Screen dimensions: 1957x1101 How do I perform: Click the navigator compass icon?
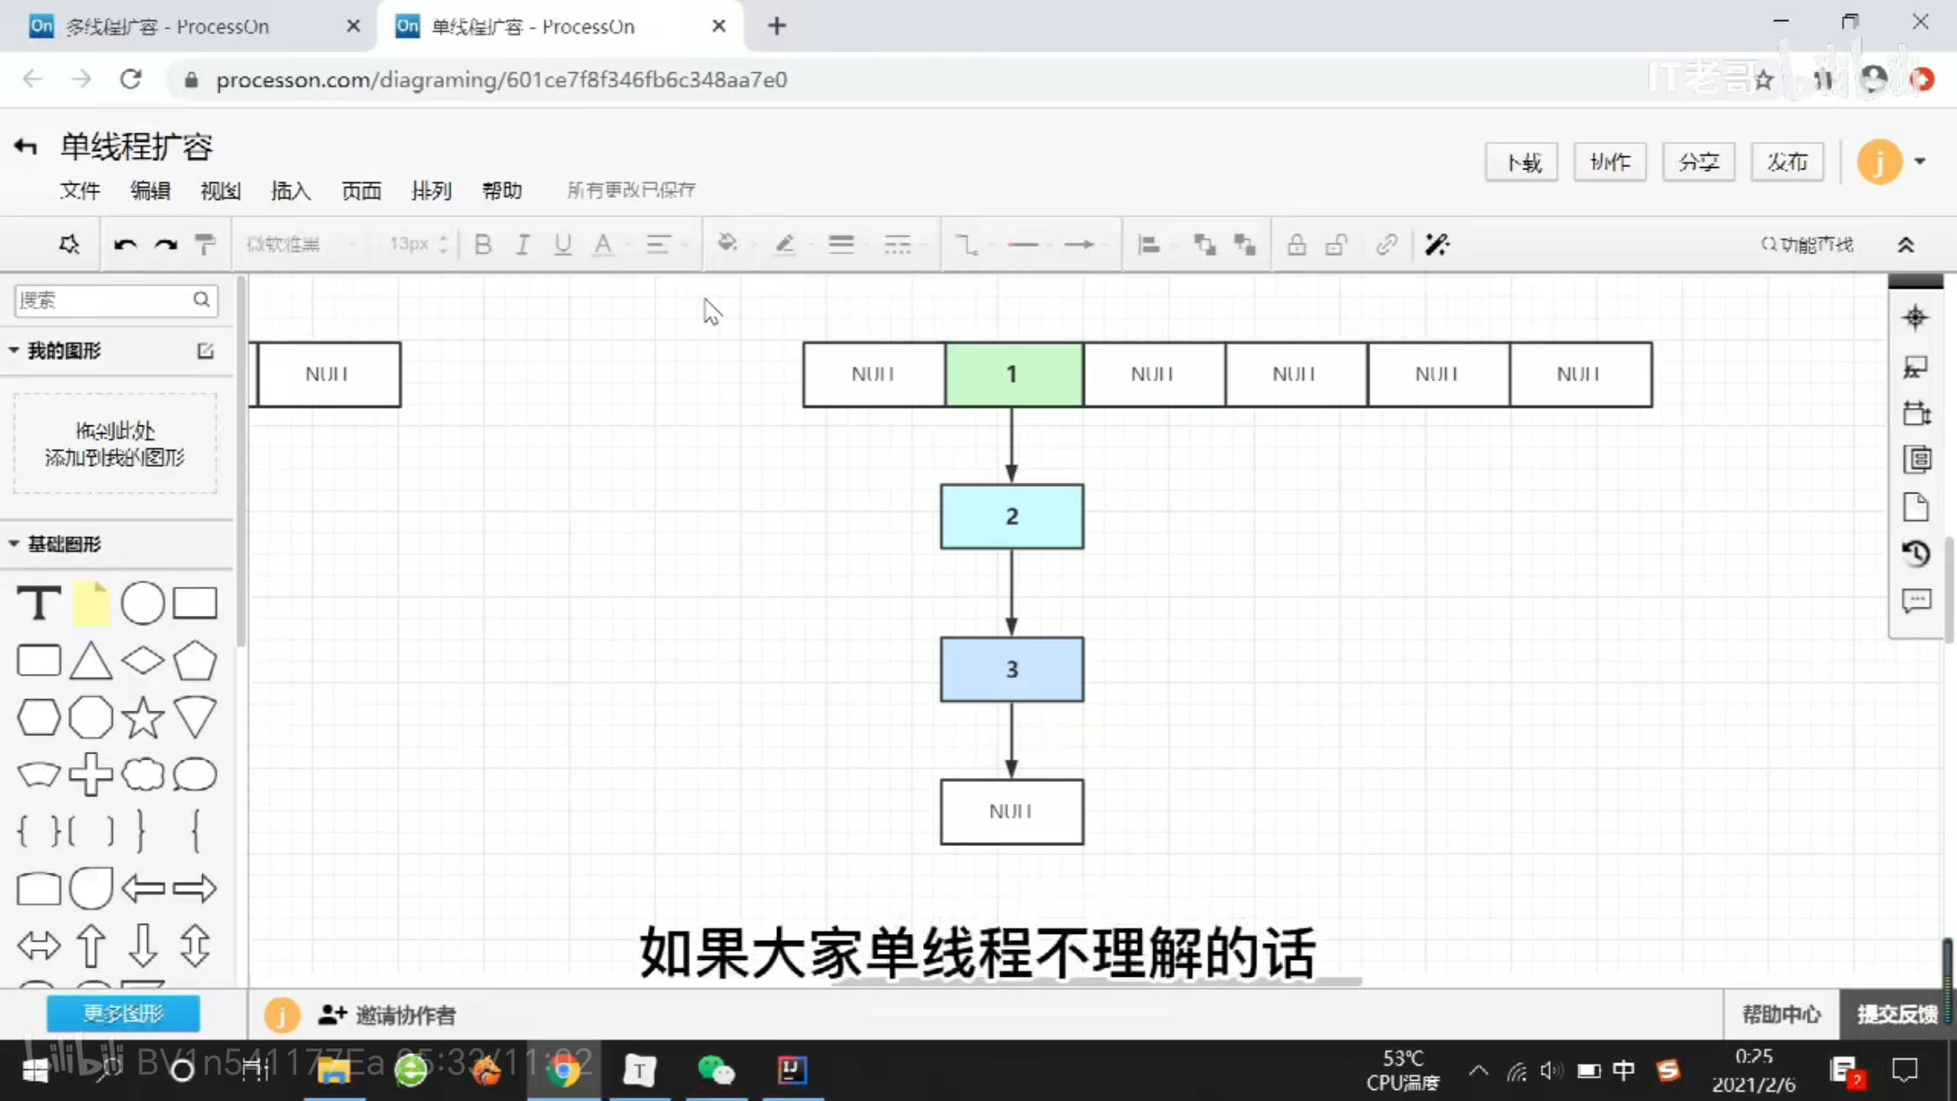click(1915, 317)
